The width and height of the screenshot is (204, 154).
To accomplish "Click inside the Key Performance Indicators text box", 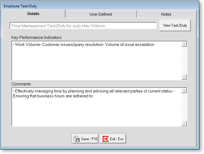I will (95, 61).
